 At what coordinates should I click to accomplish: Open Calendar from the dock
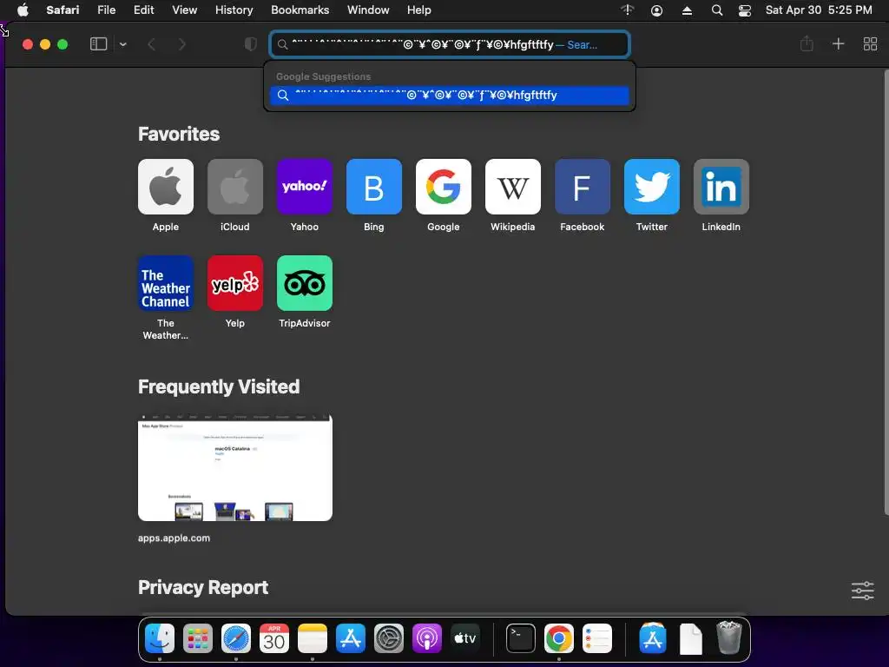[x=274, y=638]
